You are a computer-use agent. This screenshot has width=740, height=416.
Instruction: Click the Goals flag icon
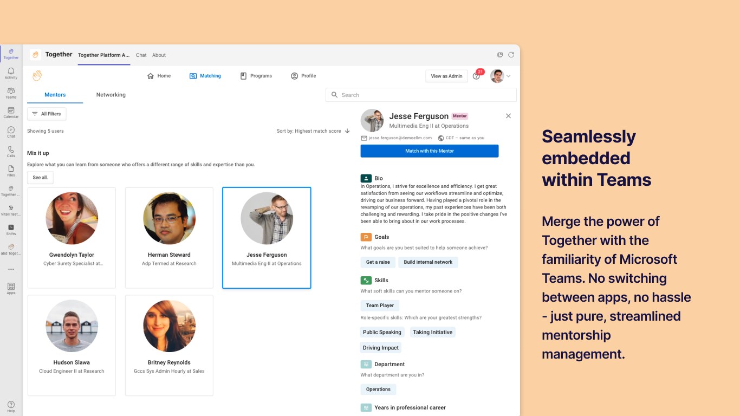pyautogui.click(x=366, y=237)
